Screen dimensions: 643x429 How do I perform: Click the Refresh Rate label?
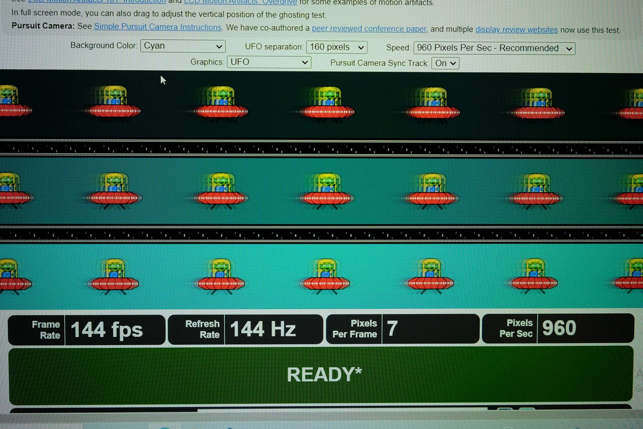202,329
